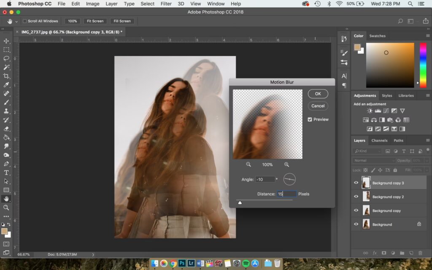Click zoom out icon in Motion Blur preview
Image resolution: width=432 pixels, height=270 pixels.
[248, 165]
